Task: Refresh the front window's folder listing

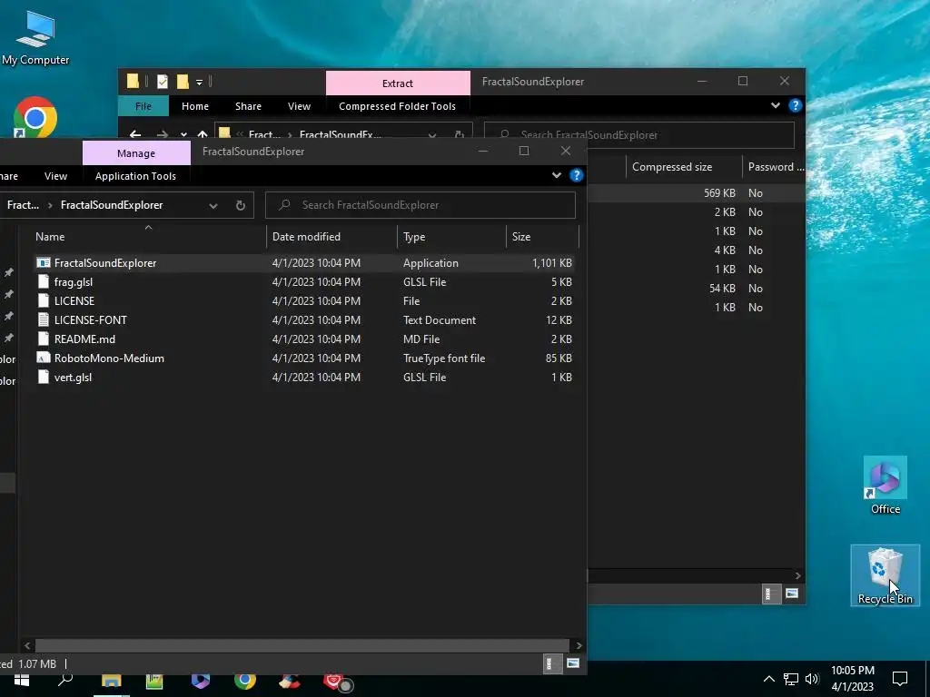Action: click(240, 205)
